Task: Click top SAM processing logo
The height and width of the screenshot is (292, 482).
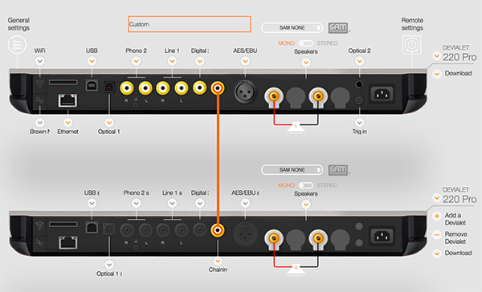Action: tap(338, 28)
